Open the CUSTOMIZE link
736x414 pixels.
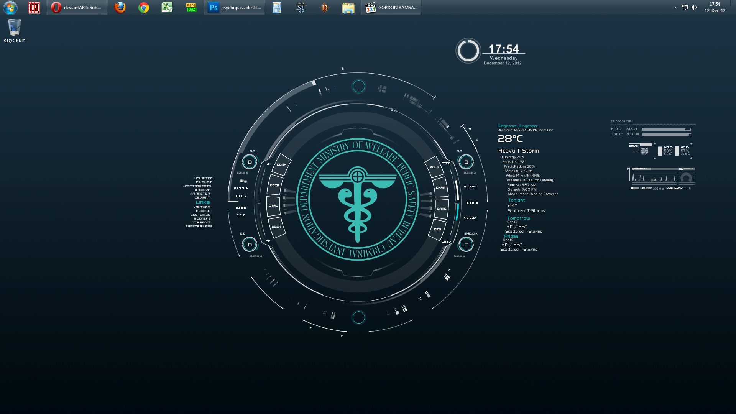[x=200, y=215]
